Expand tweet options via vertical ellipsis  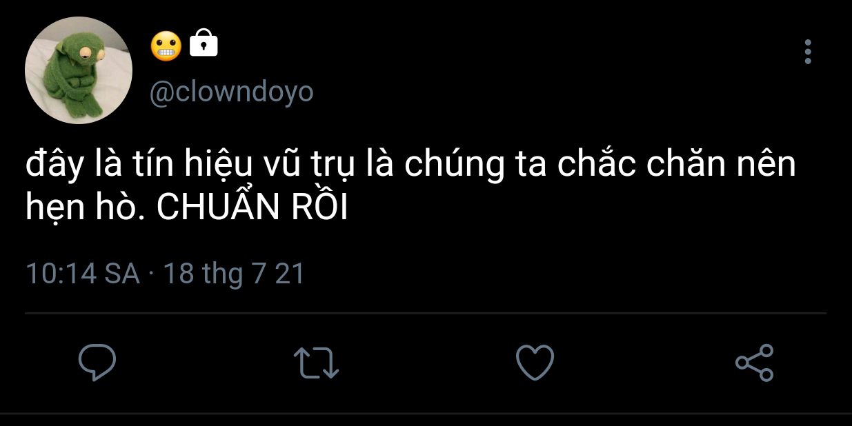pos(807,52)
